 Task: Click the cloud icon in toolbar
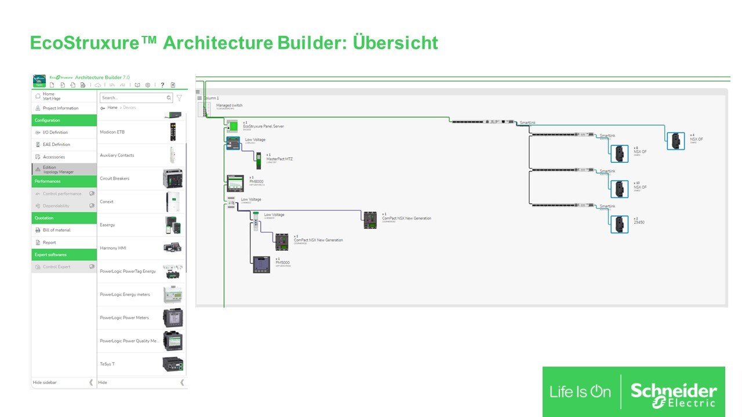pyautogui.click(x=98, y=85)
